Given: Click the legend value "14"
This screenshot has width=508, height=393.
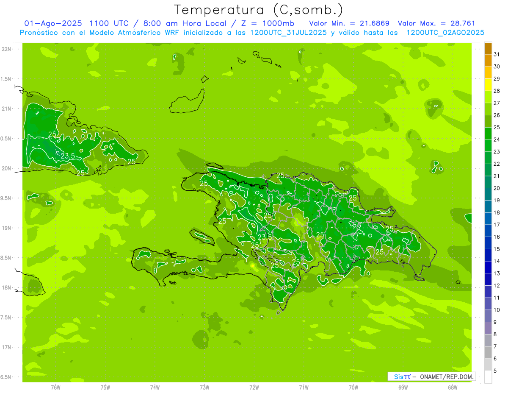Looking at the screenshot, I should (497, 261).
